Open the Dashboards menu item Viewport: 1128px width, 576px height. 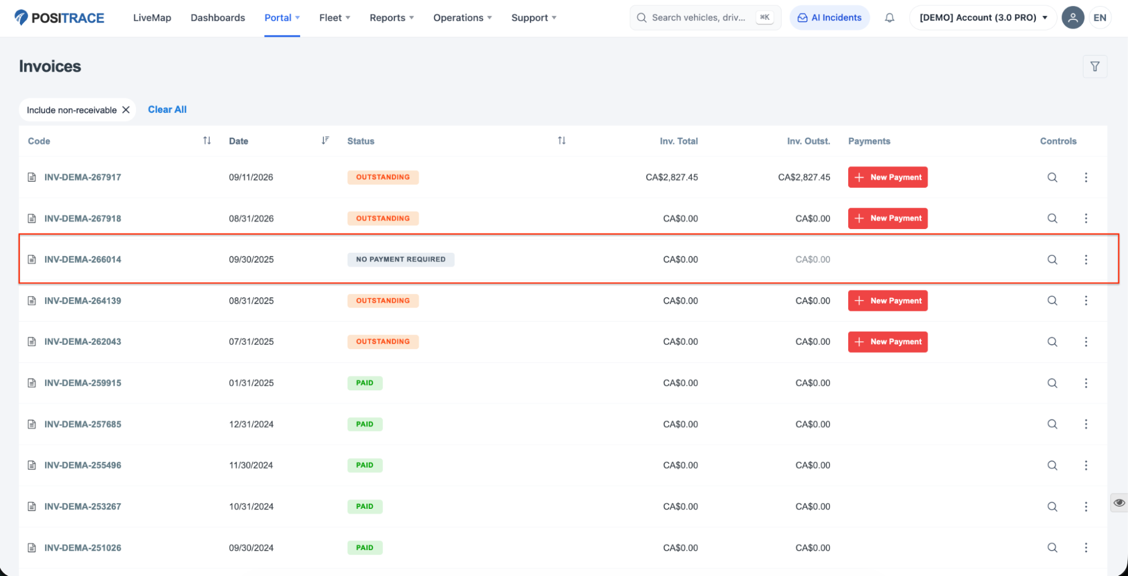pos(218,18)
